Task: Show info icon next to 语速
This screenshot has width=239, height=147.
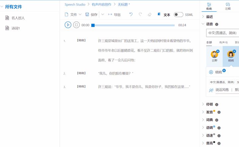Action: coord(219,136)
